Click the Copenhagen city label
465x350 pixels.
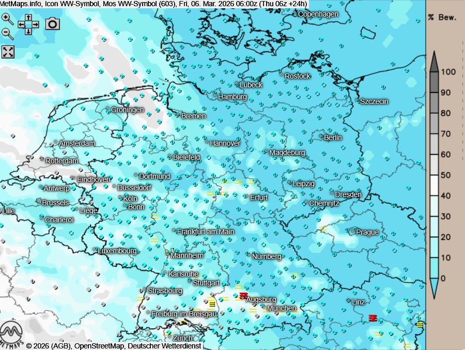[x=318, y=14]
